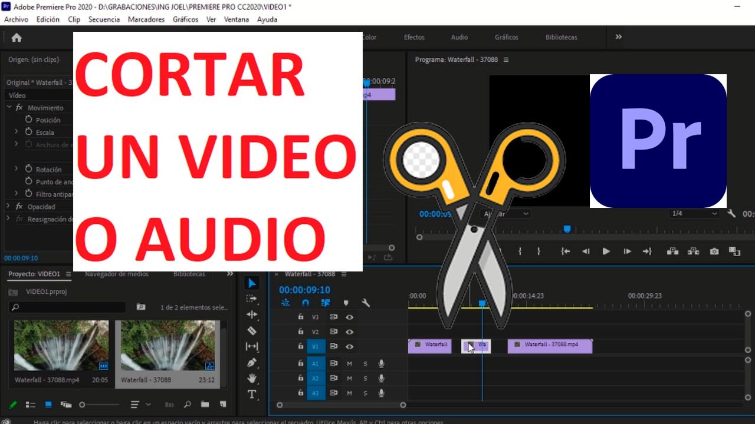
Task: Step back one frame
Action: point(586,251)
